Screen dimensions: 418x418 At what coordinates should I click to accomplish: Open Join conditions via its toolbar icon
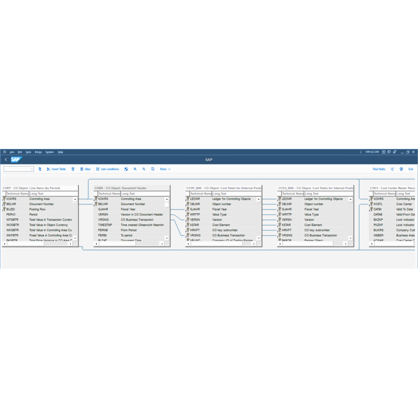(x=97, y=169)
